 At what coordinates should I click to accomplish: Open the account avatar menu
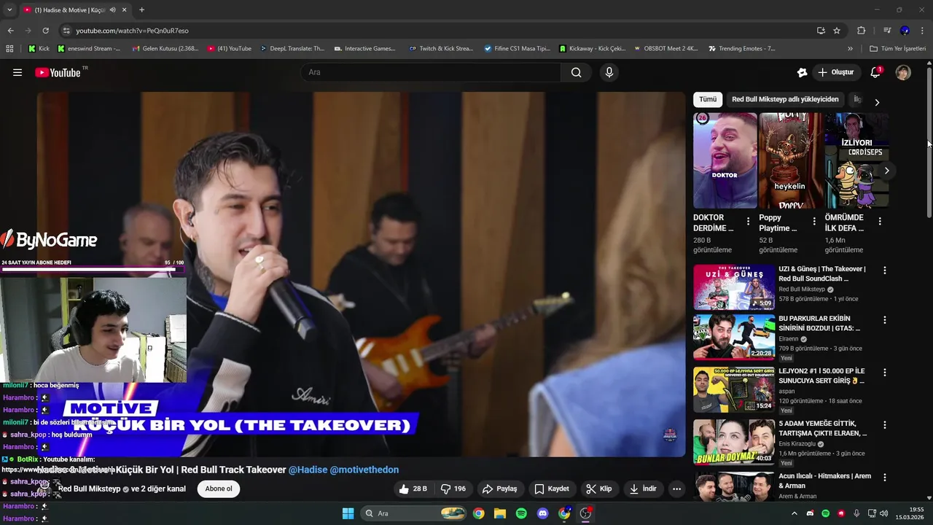(903, 72)
